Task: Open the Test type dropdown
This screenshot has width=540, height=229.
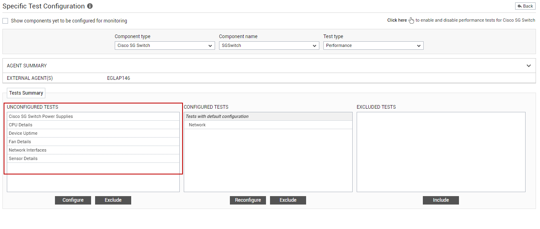Action: tap(374, 46)
